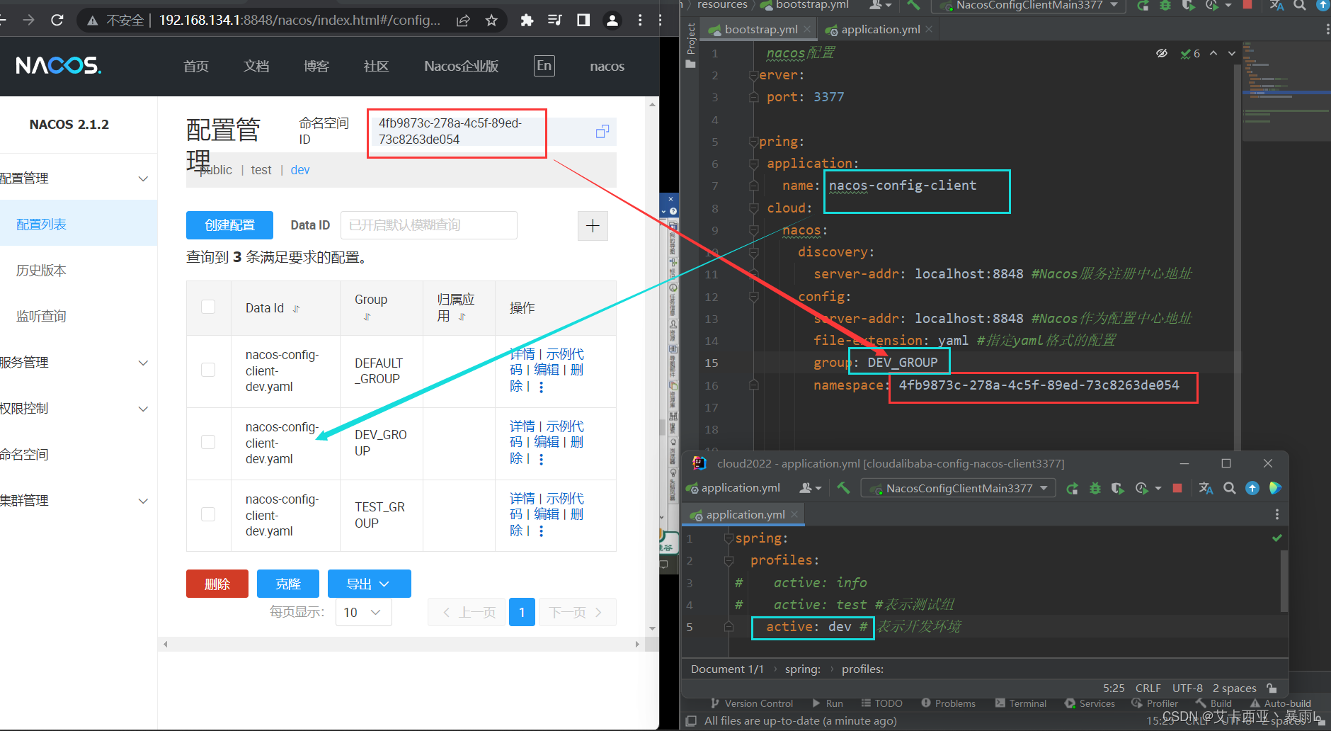This screenshot has height=731, width=1331.
Task: Click the CRLF line separator in the front IDEA status bar
Action: click(1148, 688)
